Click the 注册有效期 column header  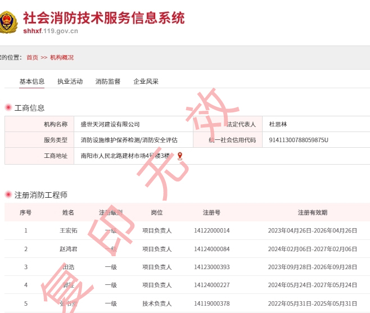(313, 212)
